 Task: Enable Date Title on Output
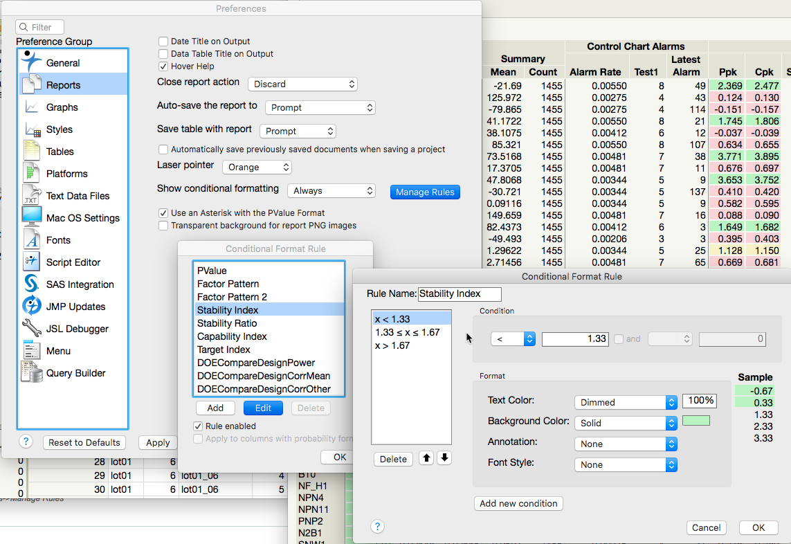[x=163, y=41]
